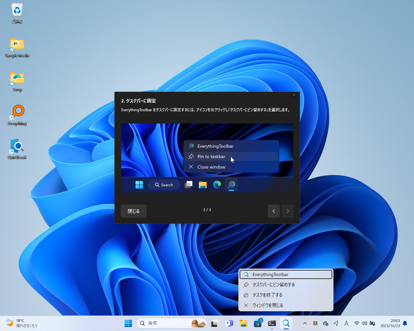Open the weather widget showing 18°C
414x331 pixels.
pos(22,323)
